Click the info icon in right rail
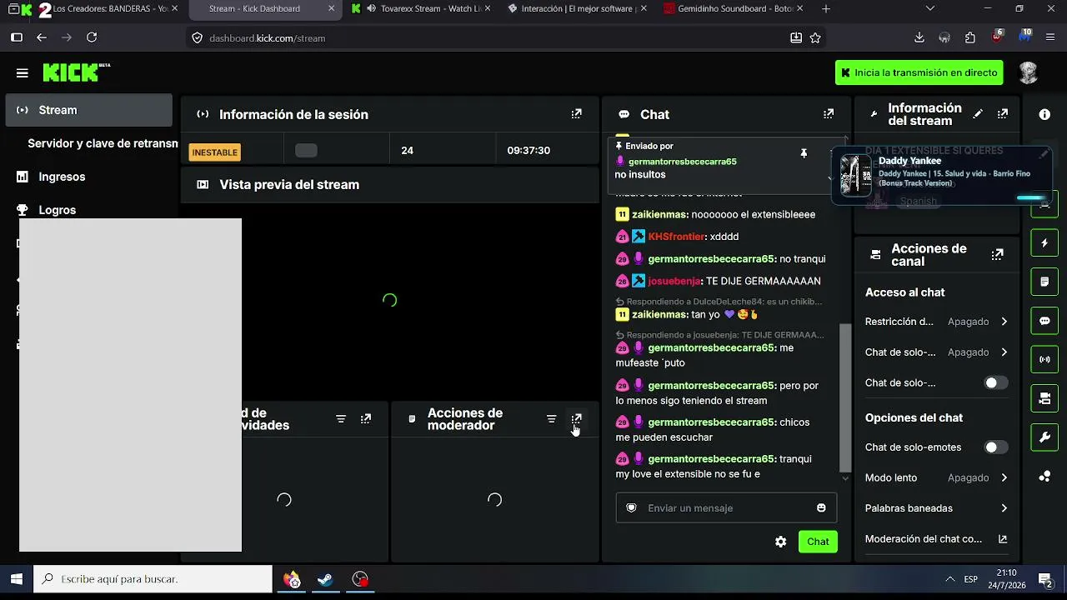The width and height of the screenshot is (1067, 600). pyautogui.click(x=1044, y=114)
